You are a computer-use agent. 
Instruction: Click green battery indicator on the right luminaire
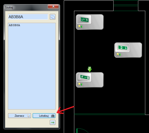tap(120, 55)
